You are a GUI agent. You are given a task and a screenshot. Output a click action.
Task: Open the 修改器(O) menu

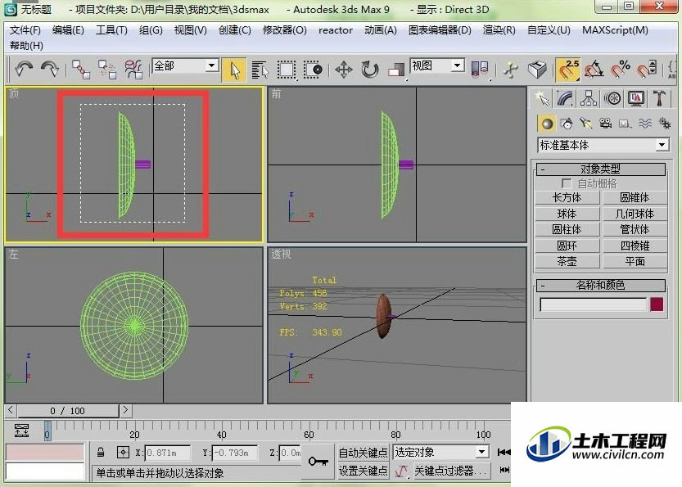[x=284, y=30]
